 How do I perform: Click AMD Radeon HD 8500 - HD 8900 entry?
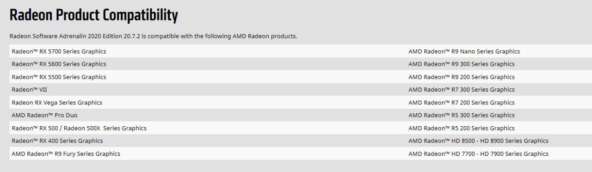pyautogui.click(x=478, y=141)
